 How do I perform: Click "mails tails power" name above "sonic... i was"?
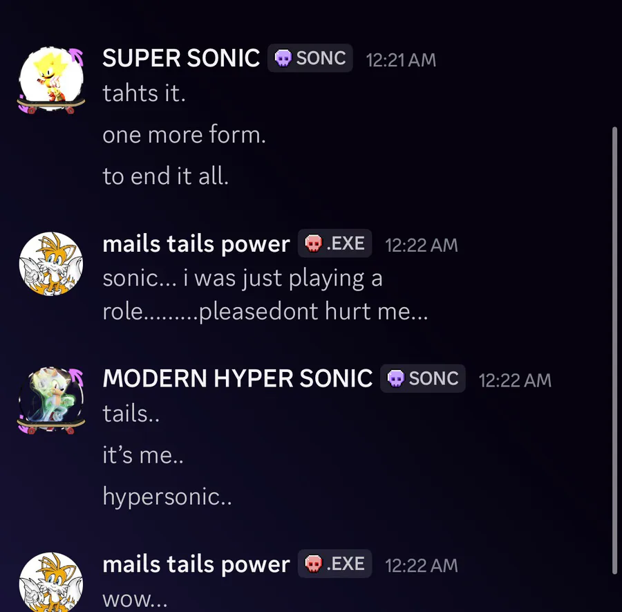pos(196,244)
